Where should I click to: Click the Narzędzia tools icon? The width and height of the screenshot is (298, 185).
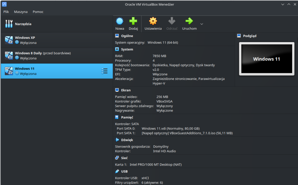9,24
